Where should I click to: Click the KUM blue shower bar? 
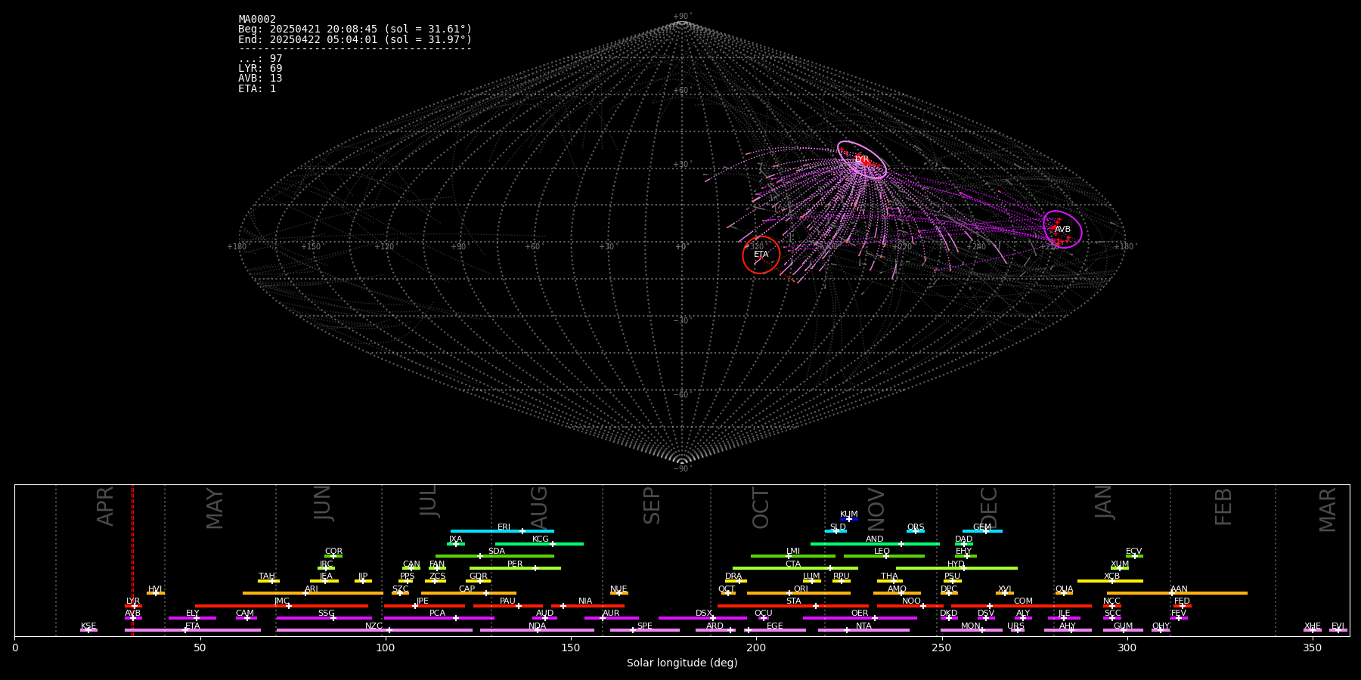pyautogui.click(x=849, y=519)
